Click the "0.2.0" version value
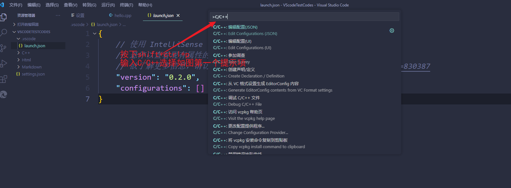 point(180,77)
